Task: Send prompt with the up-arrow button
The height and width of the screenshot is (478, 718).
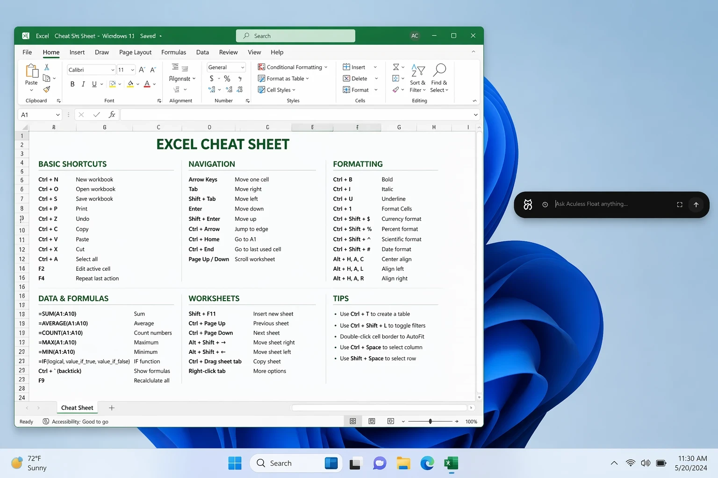Action: point(696,204)
